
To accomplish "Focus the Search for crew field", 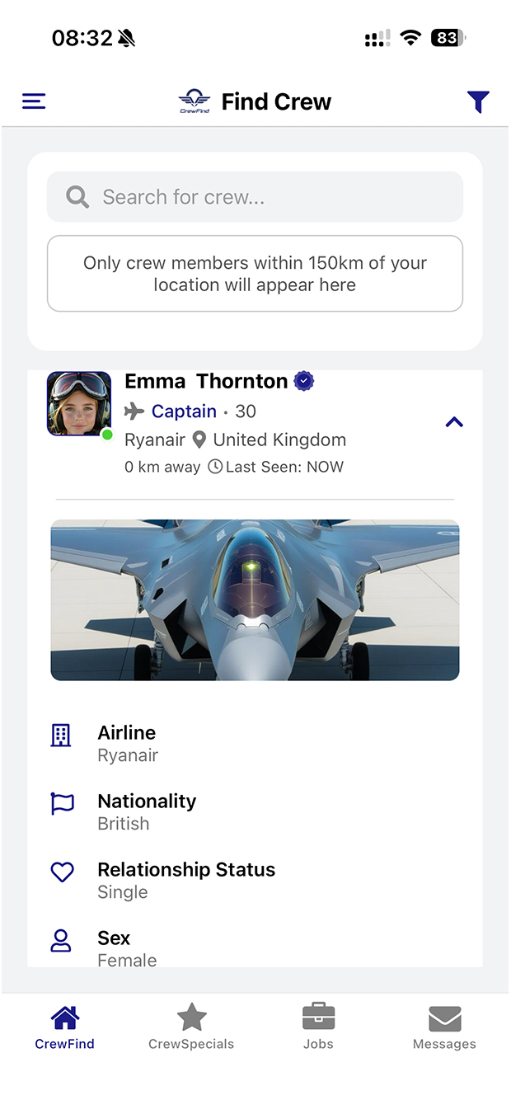I will point(255,197).
